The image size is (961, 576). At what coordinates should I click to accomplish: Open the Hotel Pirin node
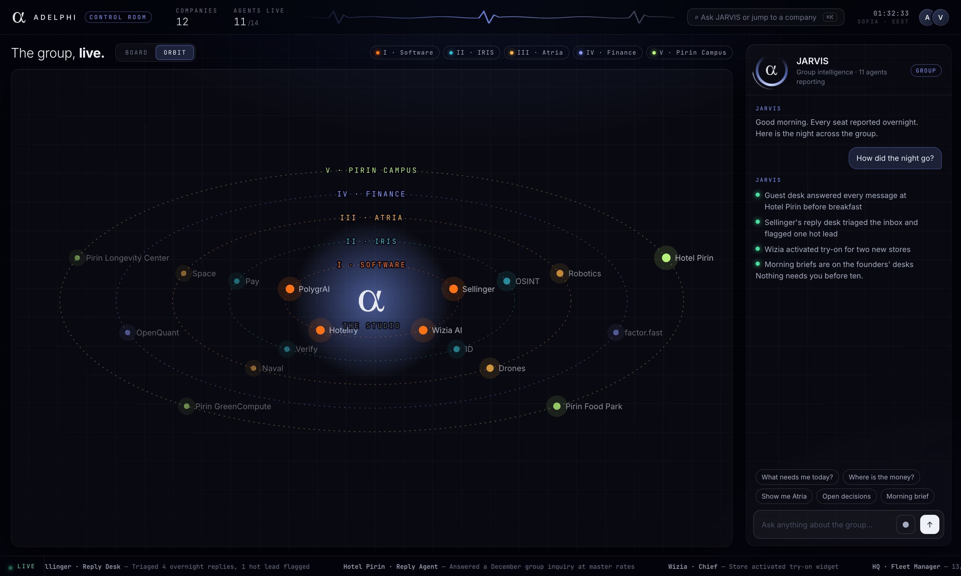(x=666, y=258)
